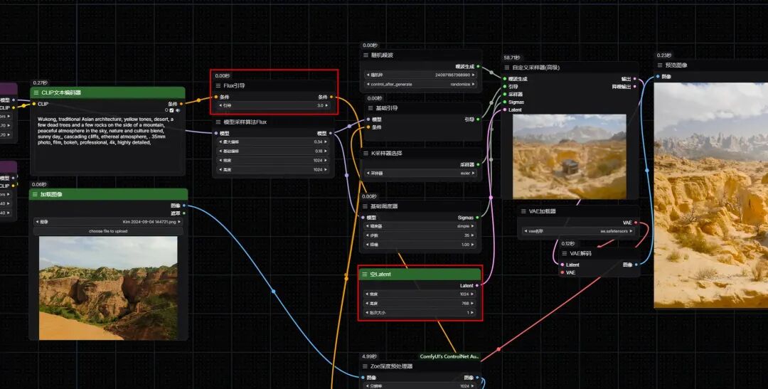Click the blue wire midpoint dot below 加载图像
Image resolution: width=768 pixels, height=389 pixels.
click(x=273, y=292)
